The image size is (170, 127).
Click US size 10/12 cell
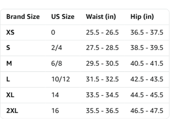(61, 79)
